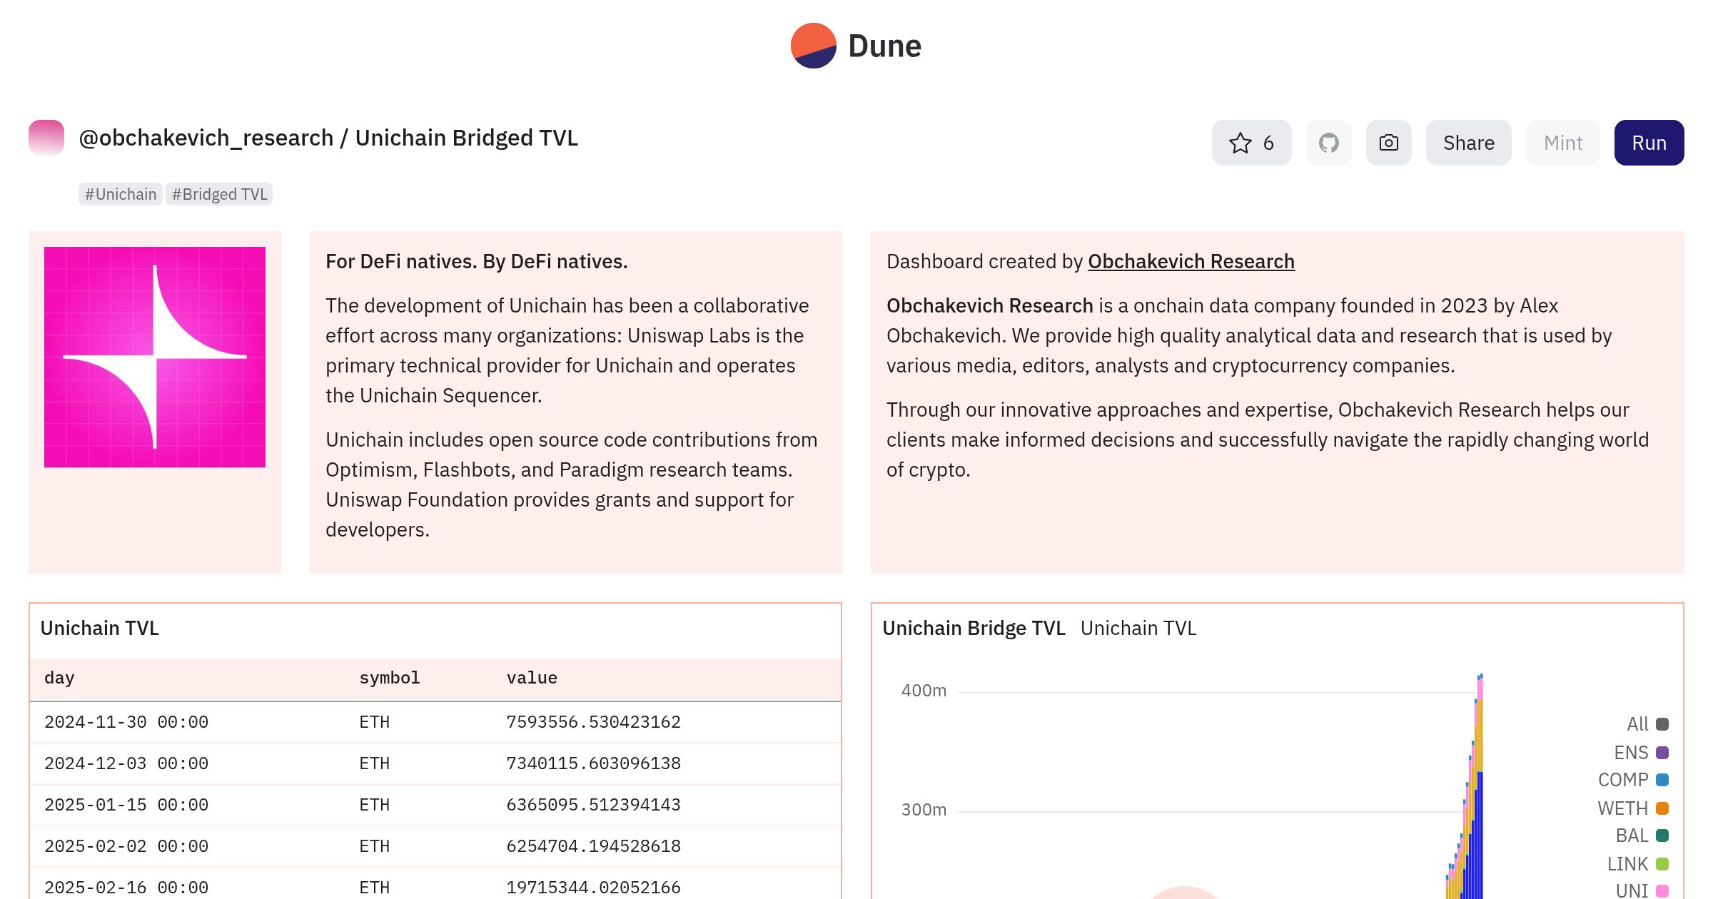Click the ETH symbol in the 2024-11-30 row
Viewport: 1713px width, 899px height.
375,722
